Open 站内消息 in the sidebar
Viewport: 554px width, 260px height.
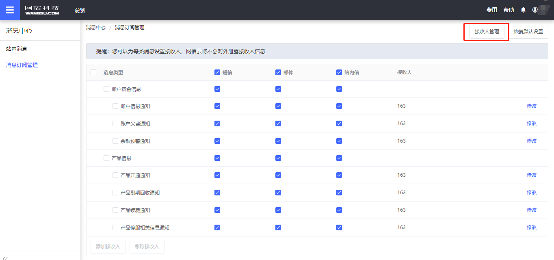(17, 49)
